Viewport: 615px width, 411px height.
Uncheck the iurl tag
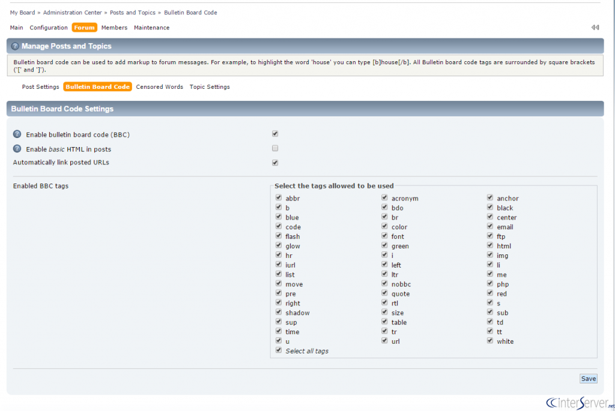tap(279, 265)
